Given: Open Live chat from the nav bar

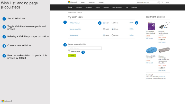Looking at the screenshot, I should tap(134, 7).
